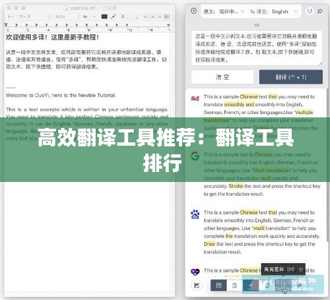The width and height of the screenshot is (330, 300).
Task: Click the Google engine icon beside the second result
Action: click(195, 156)
